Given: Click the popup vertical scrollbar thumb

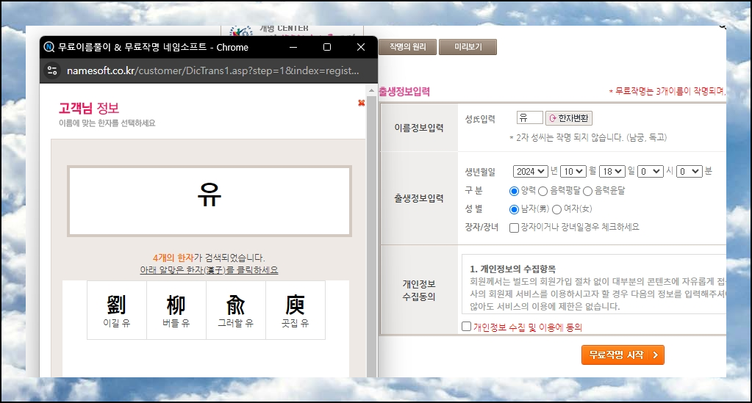Looking at the screenshot, I should tap(371, 236).
